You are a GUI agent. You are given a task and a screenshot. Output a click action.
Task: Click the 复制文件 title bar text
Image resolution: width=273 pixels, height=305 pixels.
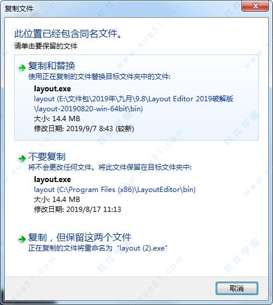19,9
